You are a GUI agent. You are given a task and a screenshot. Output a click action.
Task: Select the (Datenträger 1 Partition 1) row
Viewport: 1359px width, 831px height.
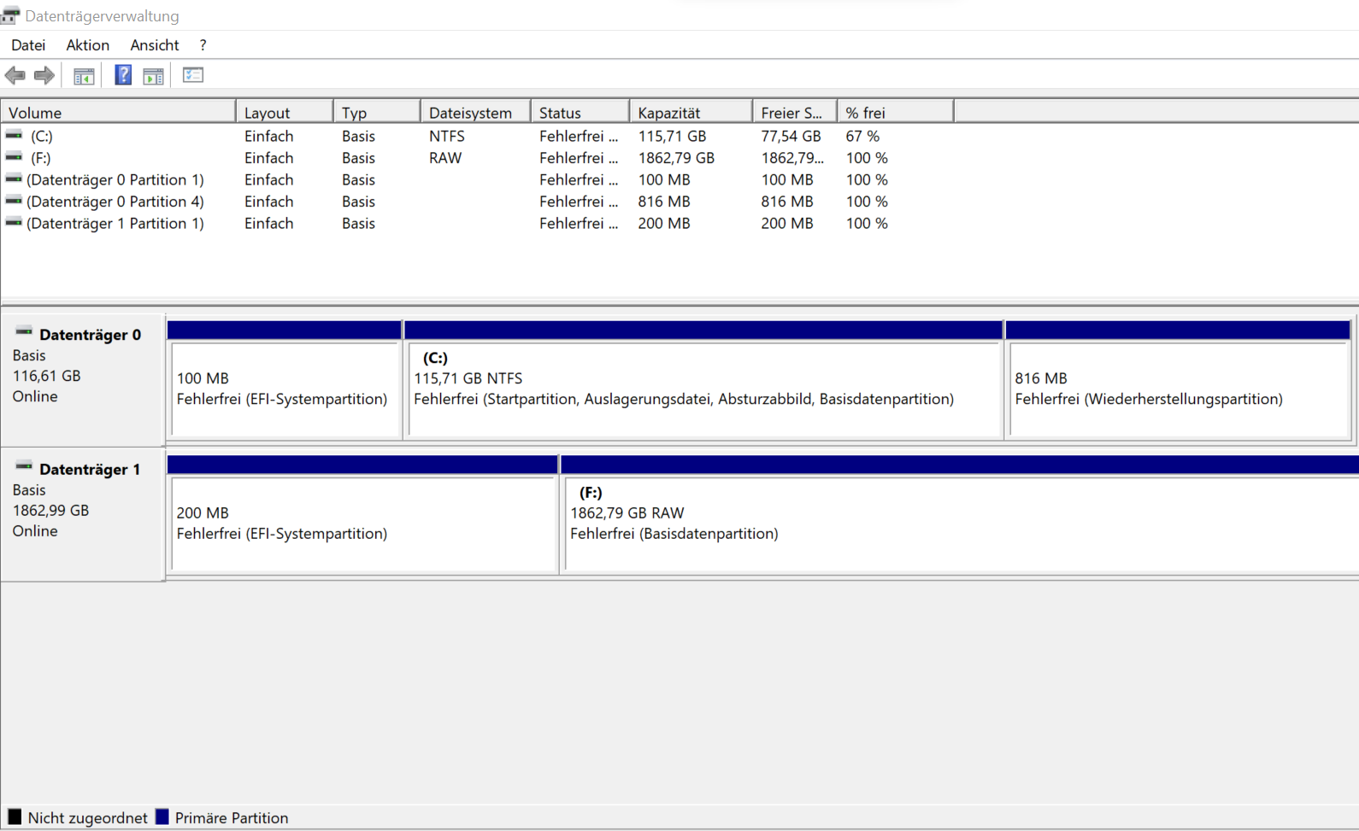click(x=479, y=223)
